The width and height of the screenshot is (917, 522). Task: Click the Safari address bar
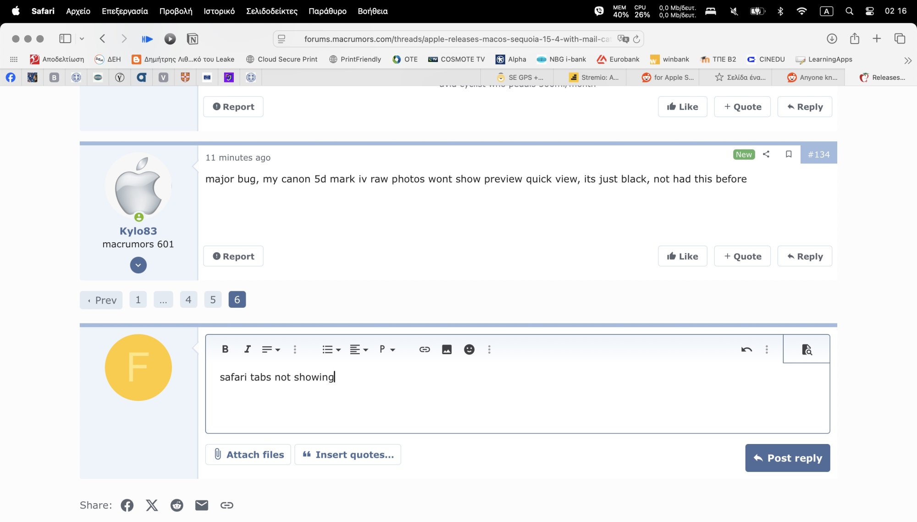456,39
